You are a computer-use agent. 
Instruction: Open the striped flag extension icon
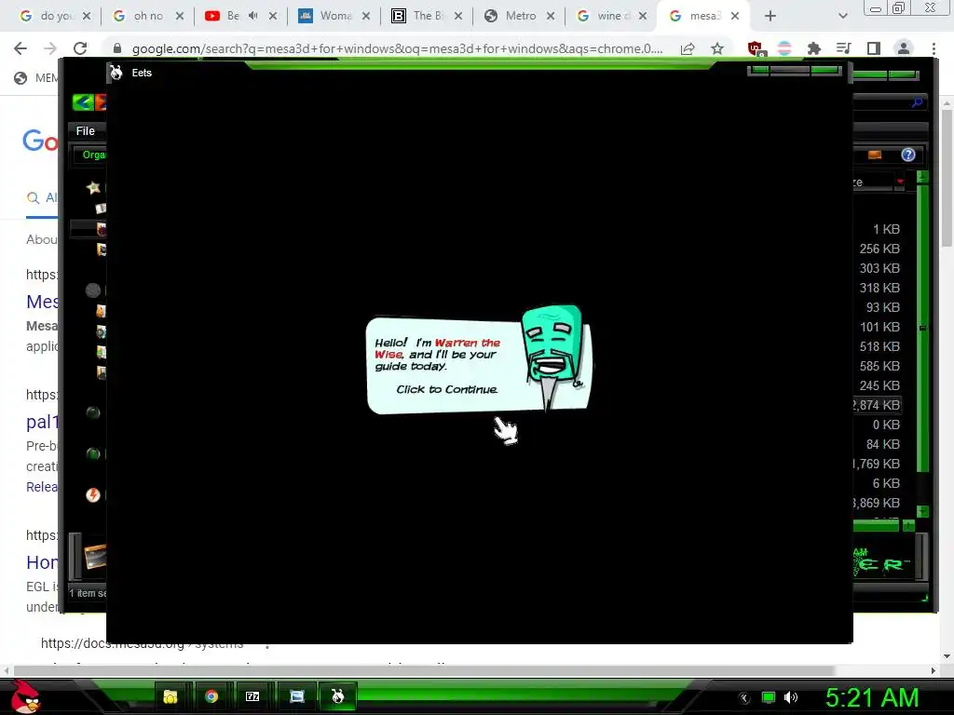(784, 48)
